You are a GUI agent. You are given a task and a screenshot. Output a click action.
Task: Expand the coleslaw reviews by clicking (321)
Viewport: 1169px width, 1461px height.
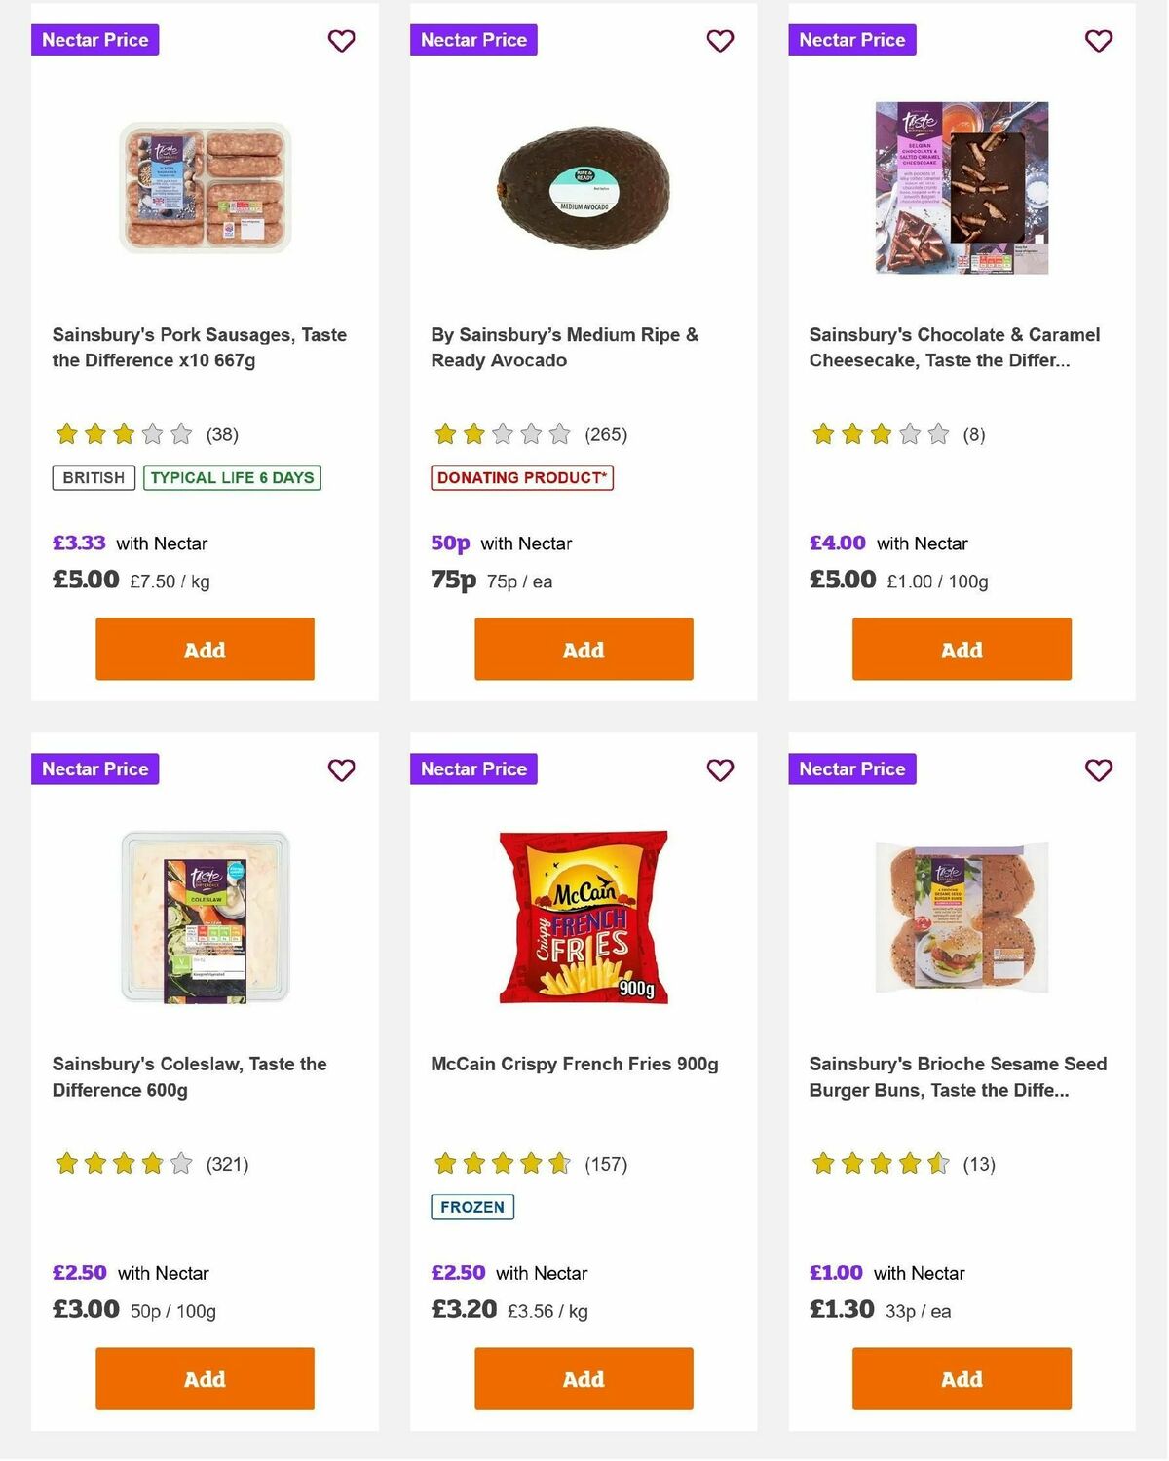pyautogui.click(x=227, y=1163)
